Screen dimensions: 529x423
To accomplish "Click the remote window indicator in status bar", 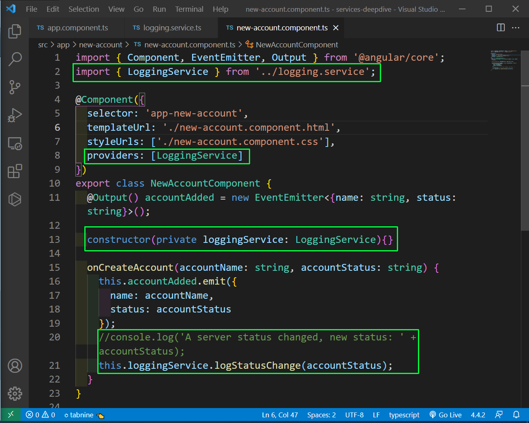I will click(11, 415).
